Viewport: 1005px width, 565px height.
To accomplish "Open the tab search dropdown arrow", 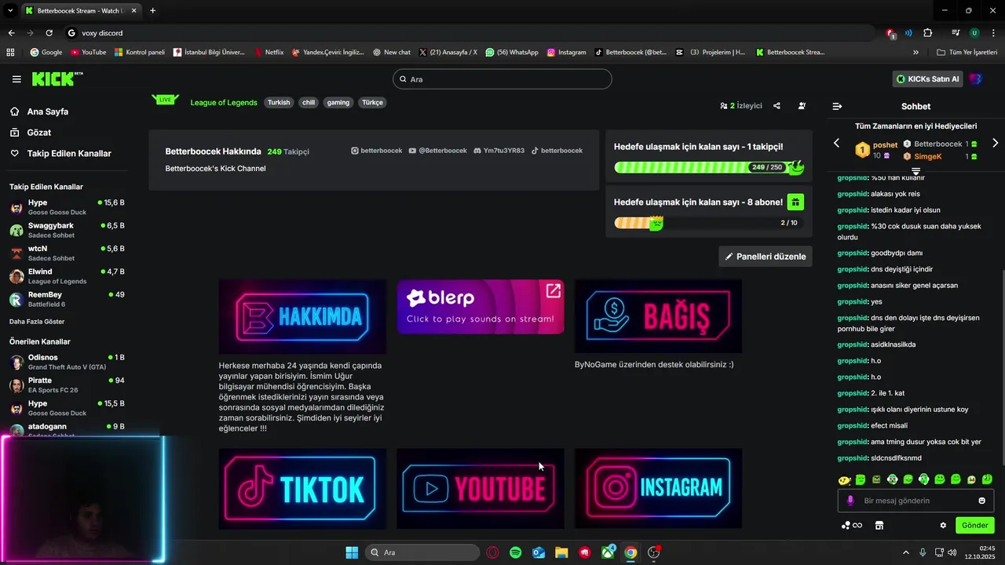I will coord(10,10).
